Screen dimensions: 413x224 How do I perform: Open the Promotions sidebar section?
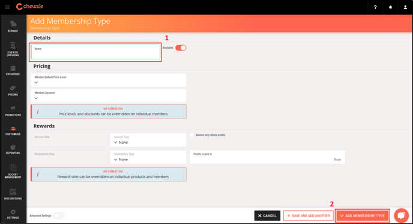pyautogui.click(x=13, y=111)
